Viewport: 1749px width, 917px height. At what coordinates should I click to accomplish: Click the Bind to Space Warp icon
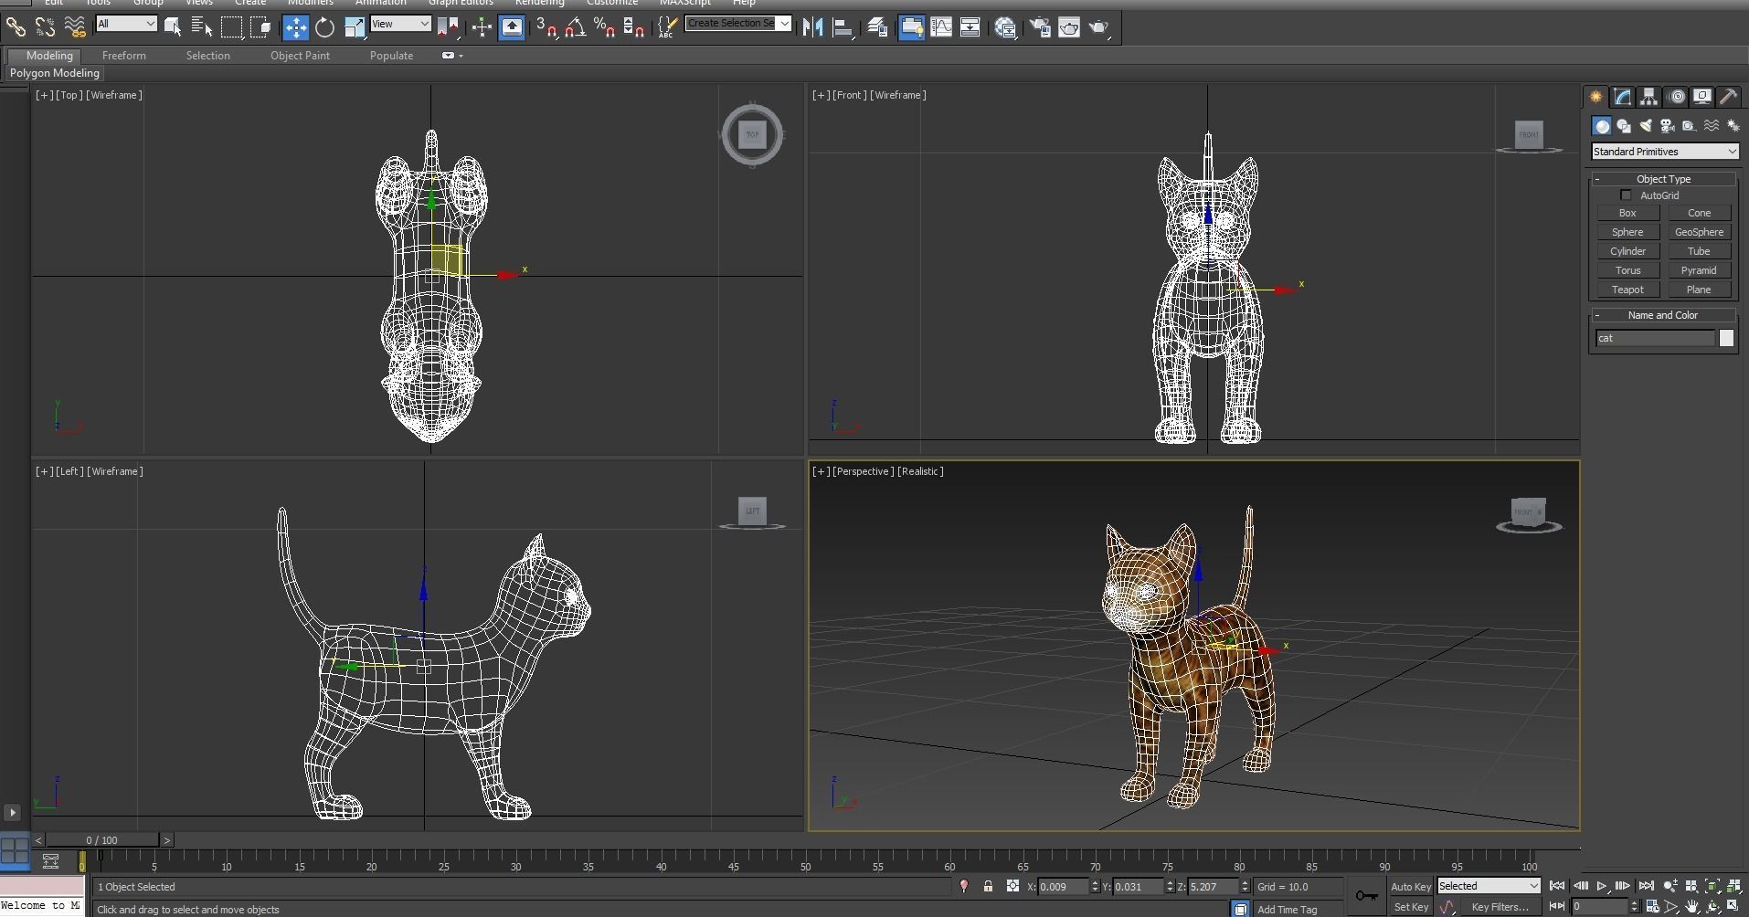[x=75, y=27]
